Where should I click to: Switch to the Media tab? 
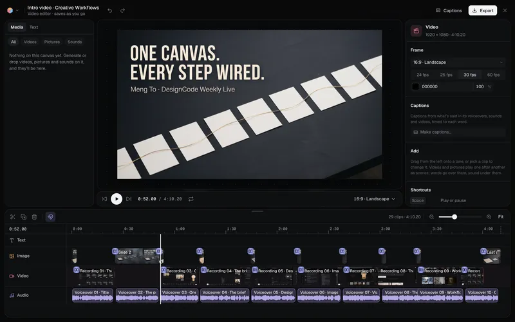pos(17,27)
